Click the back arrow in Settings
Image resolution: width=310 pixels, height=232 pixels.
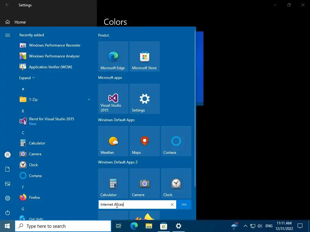coord(7,5)
